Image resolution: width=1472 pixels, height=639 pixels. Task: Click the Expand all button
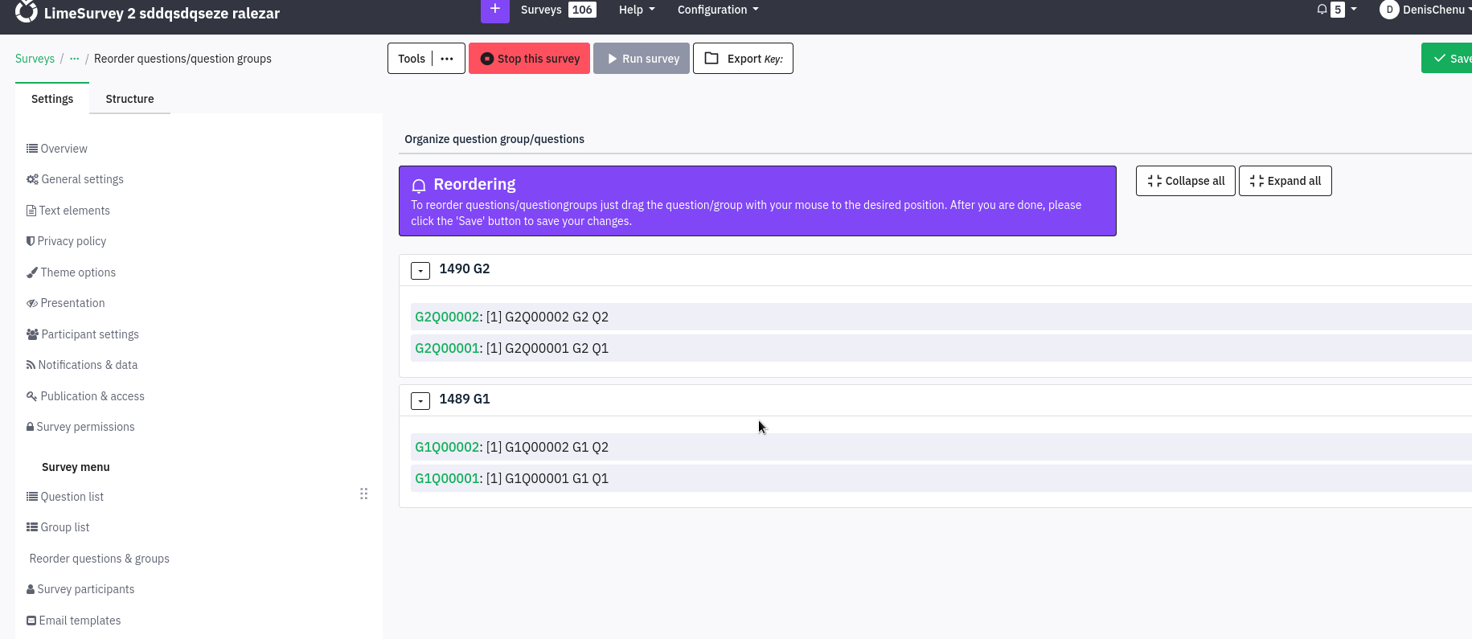[1285, 181]
